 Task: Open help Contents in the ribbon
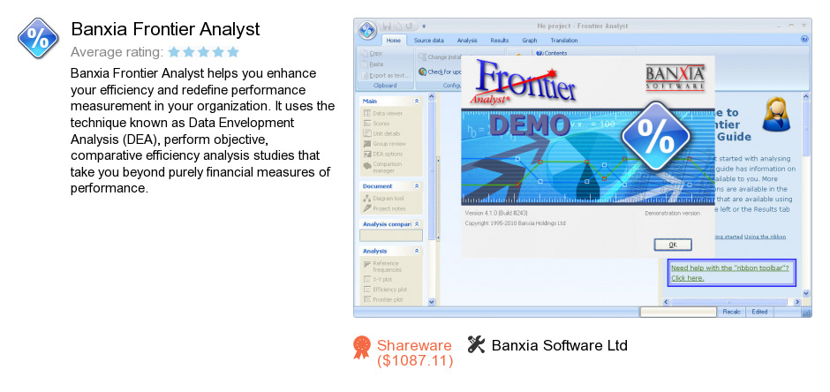click(552, 53)
